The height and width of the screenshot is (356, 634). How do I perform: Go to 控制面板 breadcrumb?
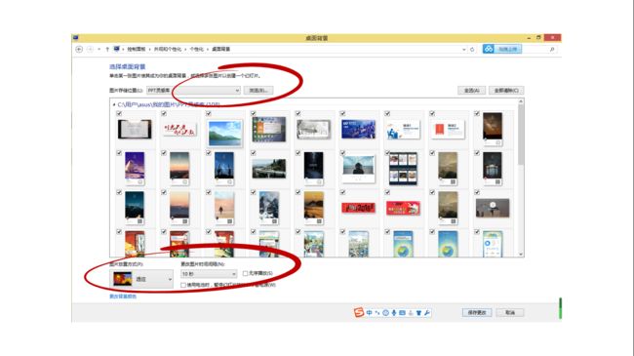click(137, 49)
